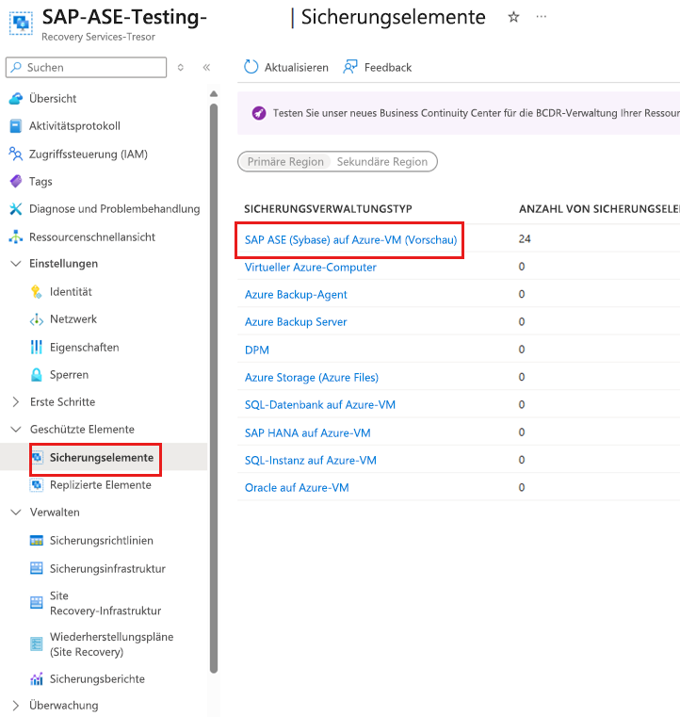Click the Sicherungsrichtlinien table icon
Viewport: 680px width, 717px height.
tap(37, 541)
